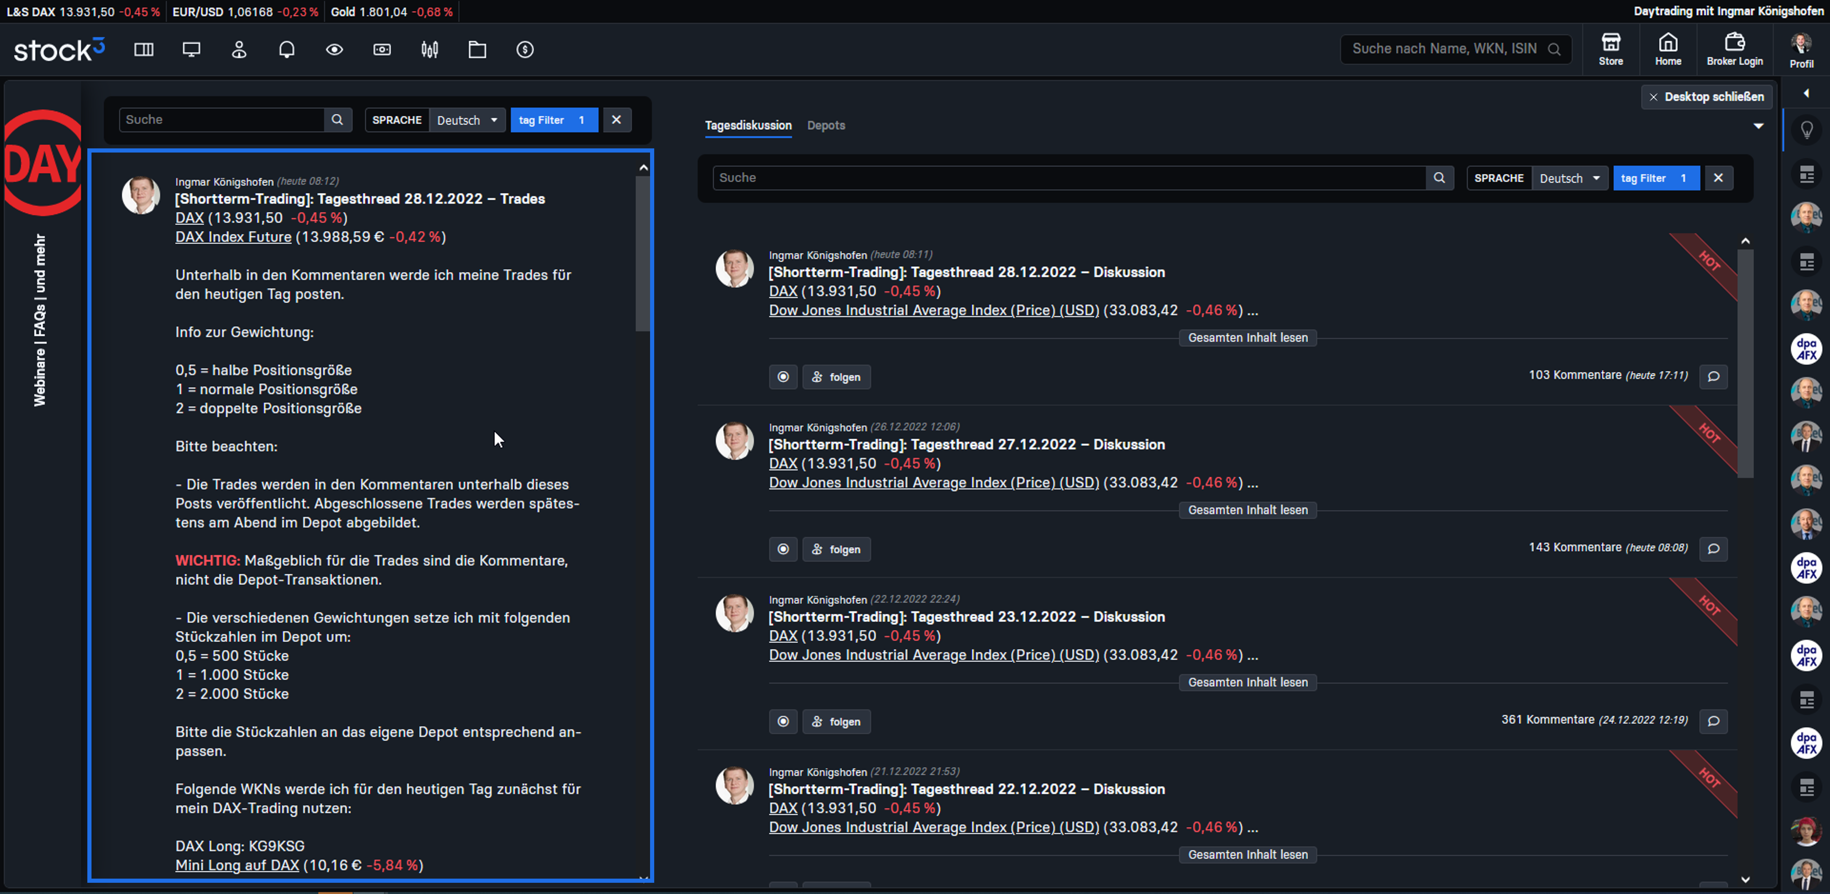Open the DAX Index Future link

233,237
